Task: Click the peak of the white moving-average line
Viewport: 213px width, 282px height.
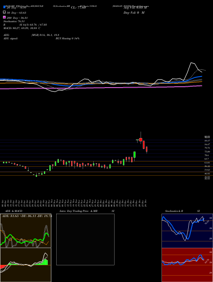Action: (x=191, y=62)
